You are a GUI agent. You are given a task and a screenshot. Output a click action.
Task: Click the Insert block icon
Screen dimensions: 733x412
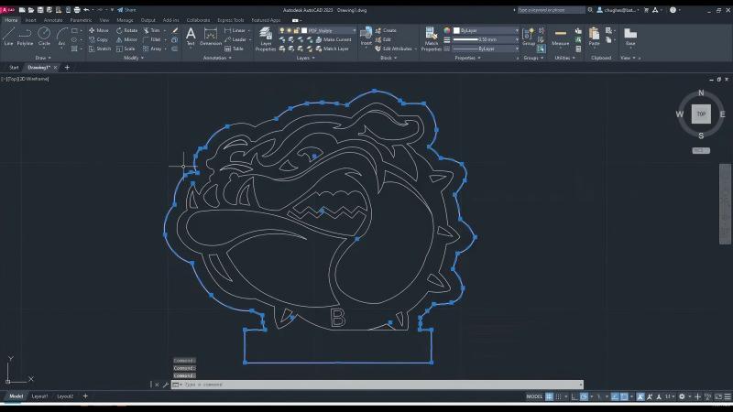pyautogui.click(x=366, y=36)
